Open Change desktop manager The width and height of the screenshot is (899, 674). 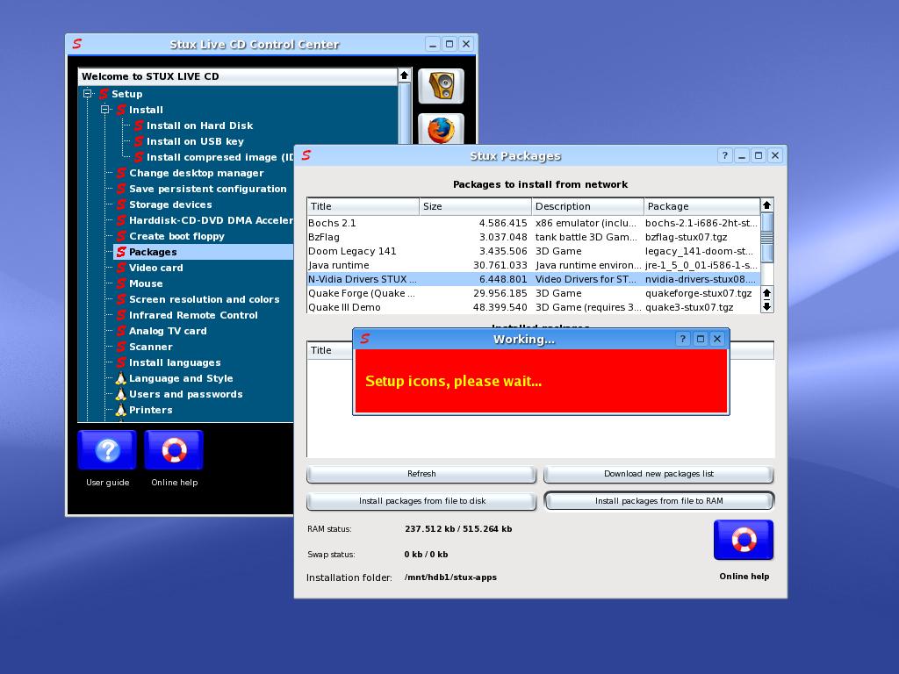click(196, 173)
